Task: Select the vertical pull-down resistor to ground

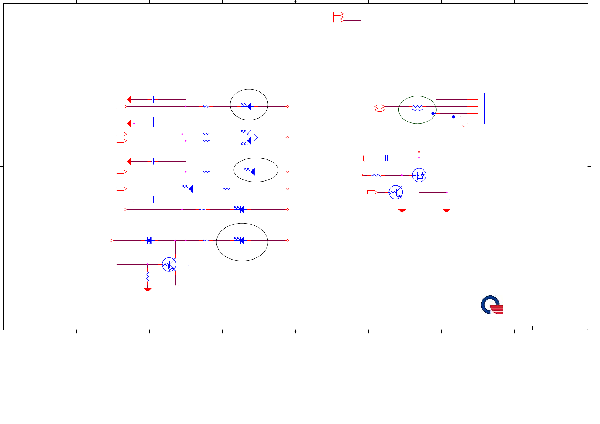Action: (x=147, y=277)
